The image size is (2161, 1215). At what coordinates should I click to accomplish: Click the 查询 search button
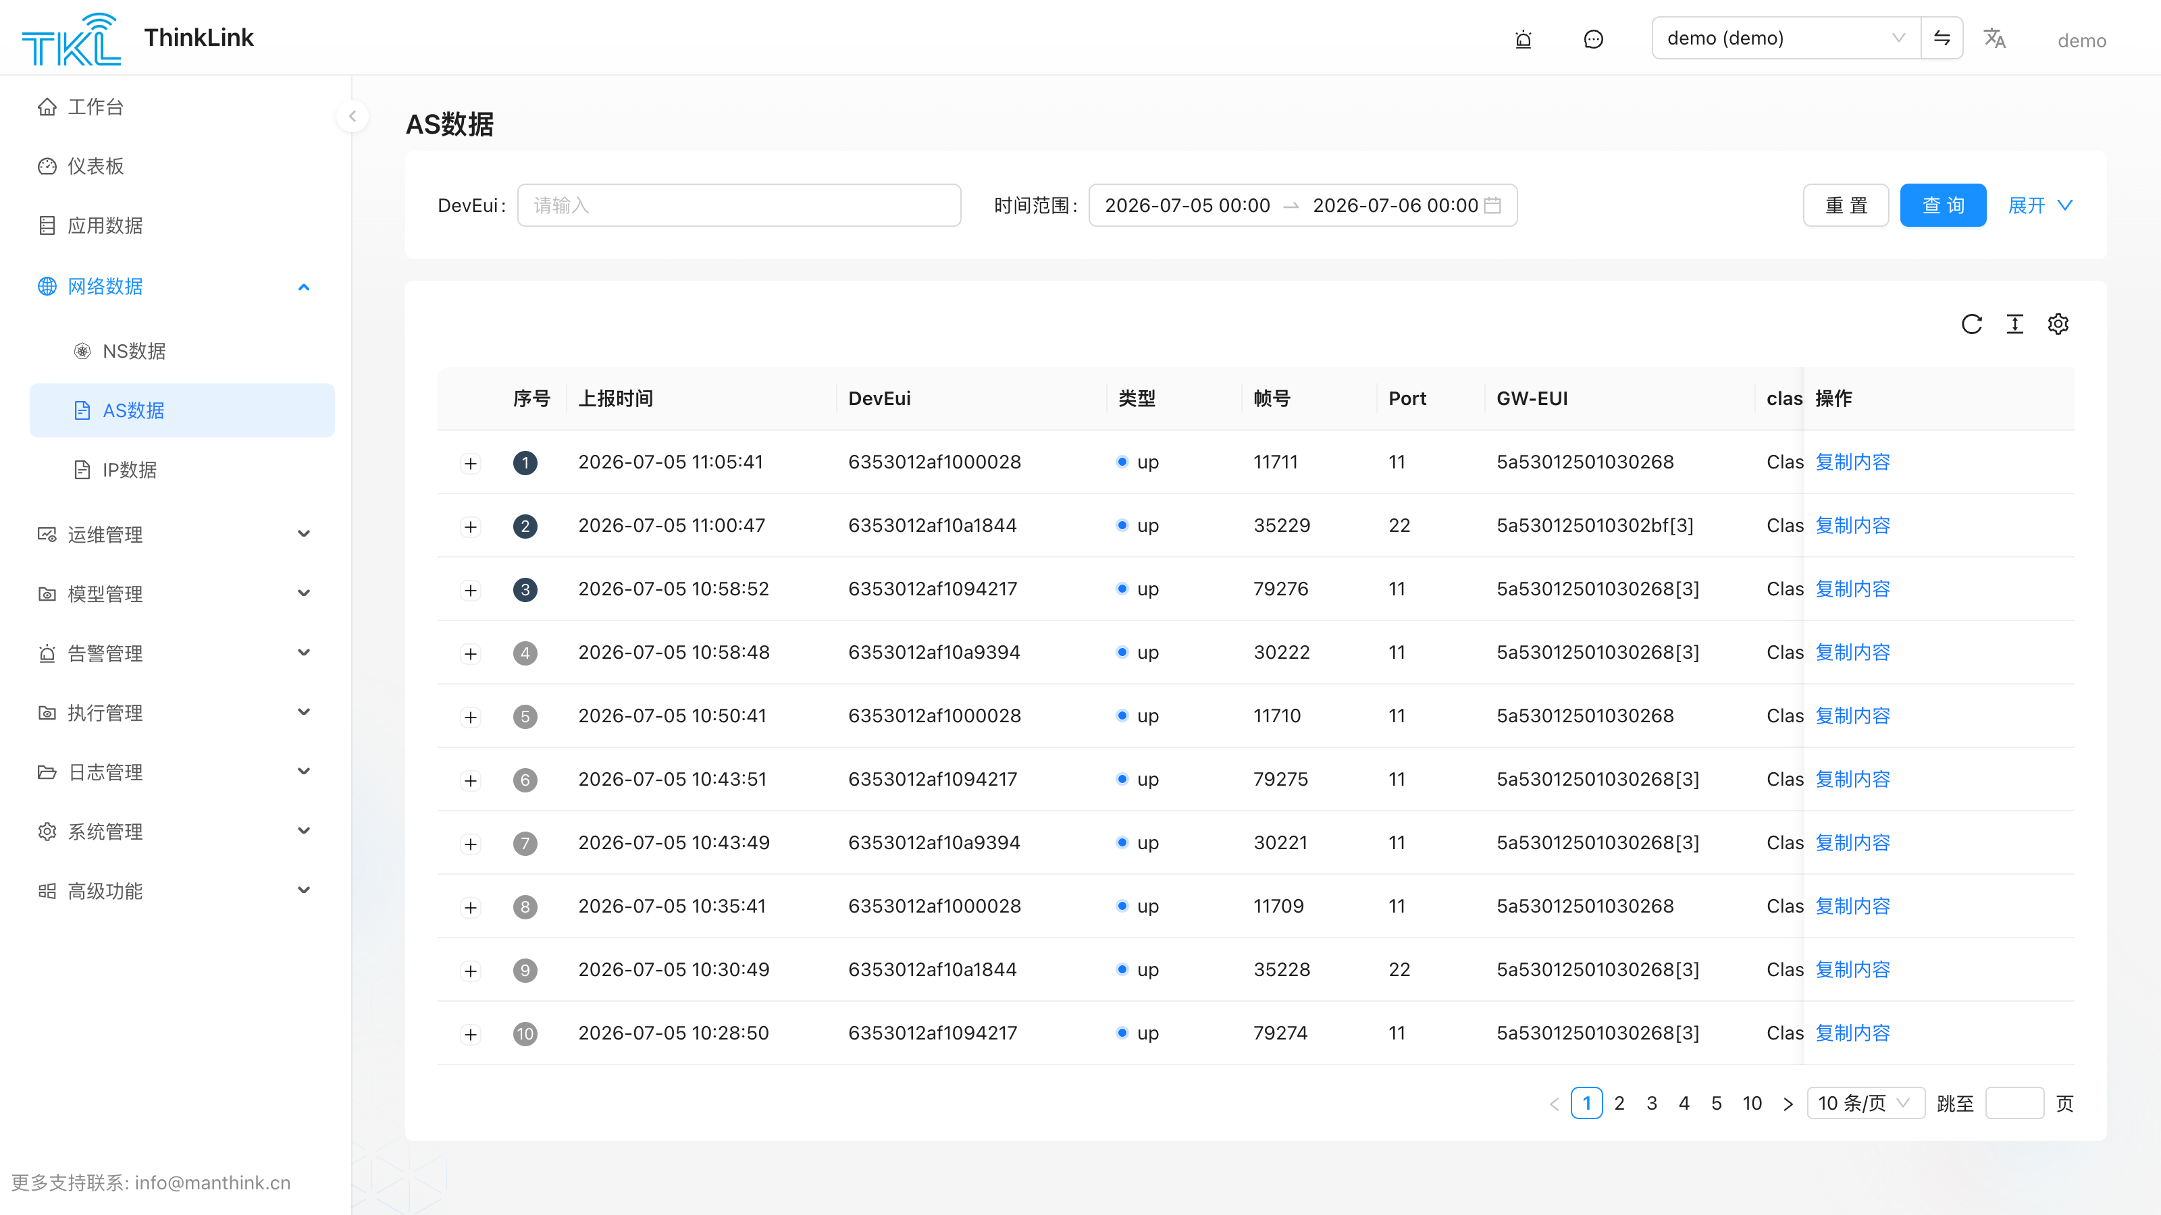1943,205
